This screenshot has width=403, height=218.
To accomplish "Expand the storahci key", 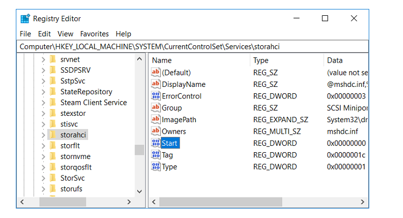I will 43,135.
